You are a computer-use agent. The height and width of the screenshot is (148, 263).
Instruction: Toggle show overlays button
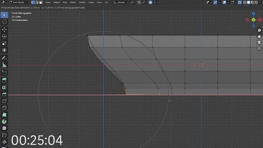[224, 2]
